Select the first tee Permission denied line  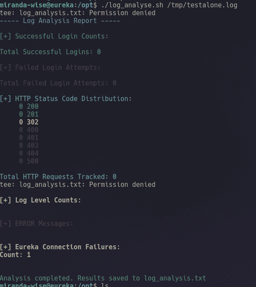(78, 13)
